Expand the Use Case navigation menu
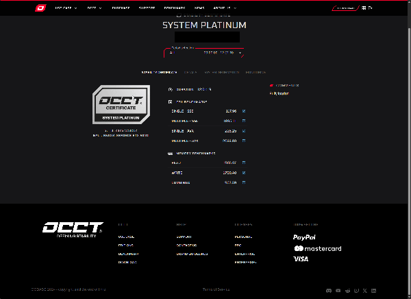Viewport: 411px width, 299px height. [x=66, y=8]
